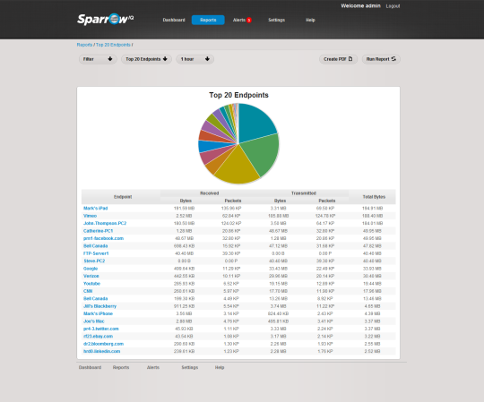Image resolution: width=484 pixels, height=402 pixels.
Task: Open the Steve.PC2 endpoint link
Action: [x=94, y=261]
